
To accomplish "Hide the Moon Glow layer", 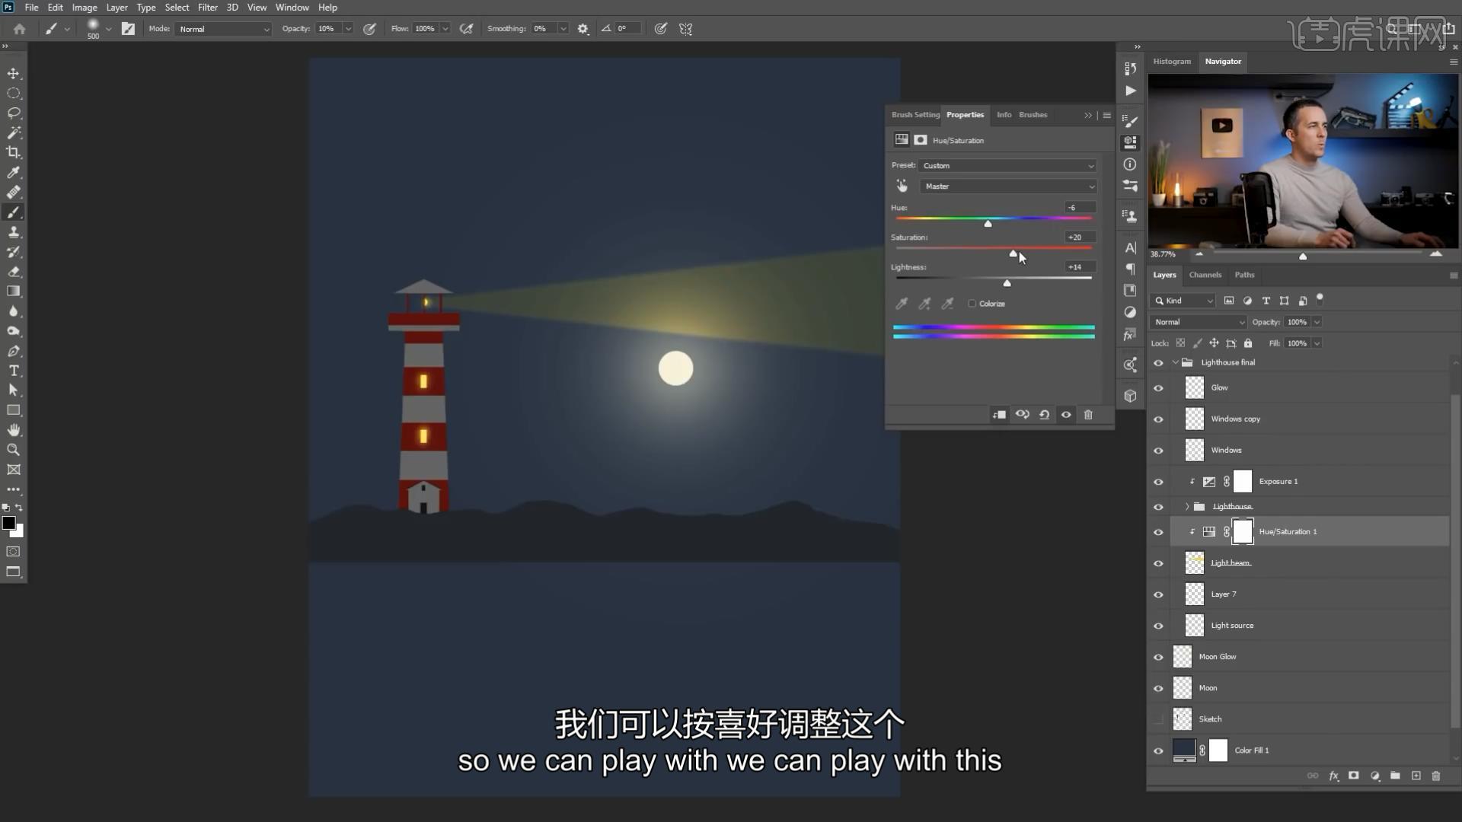I will pyautogui.click(x=1159, y=657).
